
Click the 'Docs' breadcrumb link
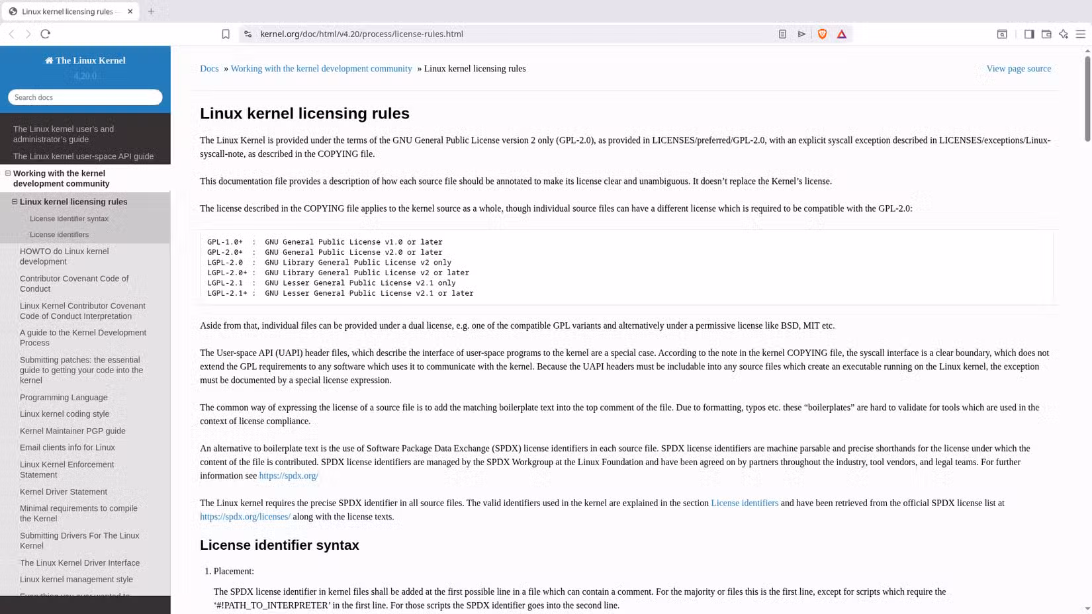coord(209,69)
